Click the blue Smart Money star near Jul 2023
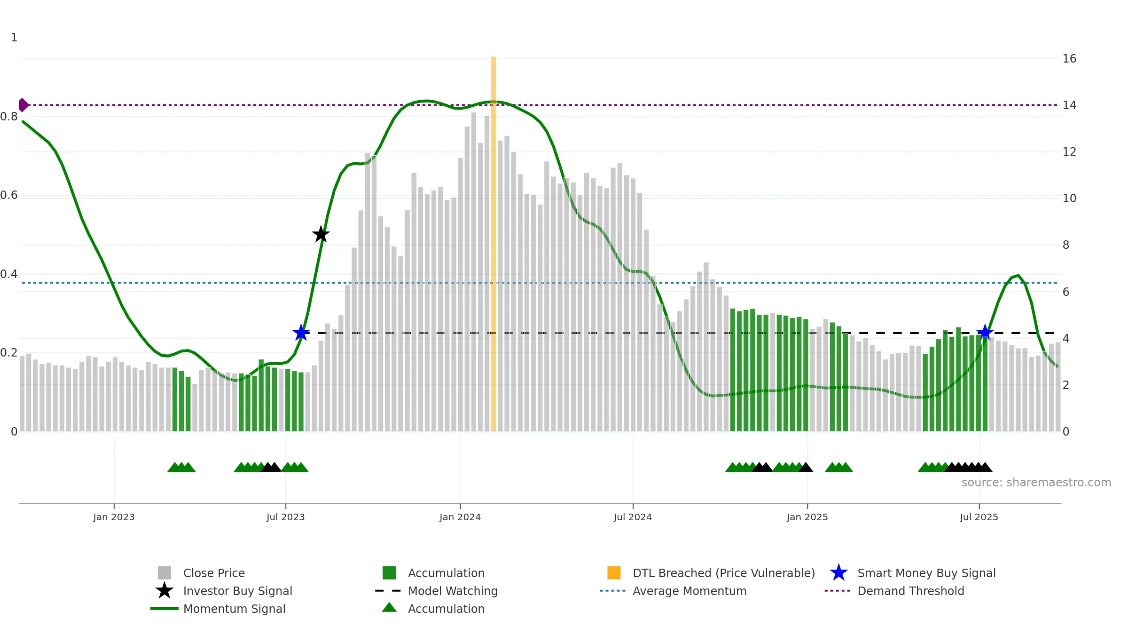1128x635 pixels. point(301,333)
